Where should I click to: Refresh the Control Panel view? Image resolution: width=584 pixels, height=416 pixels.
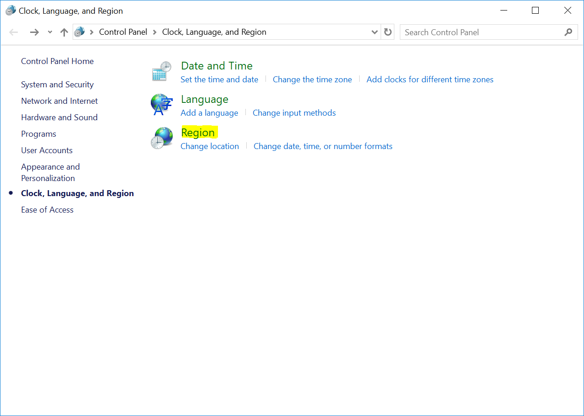tap(388, 32)
